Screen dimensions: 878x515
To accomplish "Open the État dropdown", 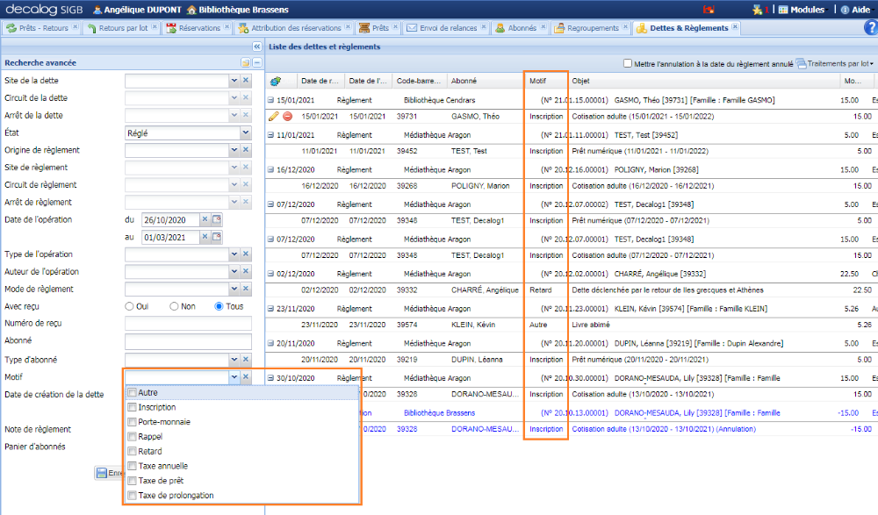I will click(x=246, y=132).
